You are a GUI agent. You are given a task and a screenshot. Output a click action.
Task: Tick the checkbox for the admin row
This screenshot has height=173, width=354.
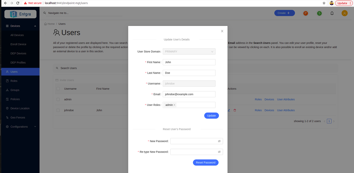click(x=58, y=99)
